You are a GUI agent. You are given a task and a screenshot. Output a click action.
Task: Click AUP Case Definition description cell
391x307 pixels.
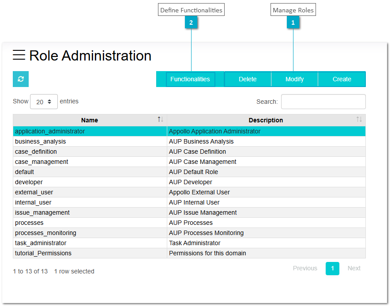pos(266,152)
